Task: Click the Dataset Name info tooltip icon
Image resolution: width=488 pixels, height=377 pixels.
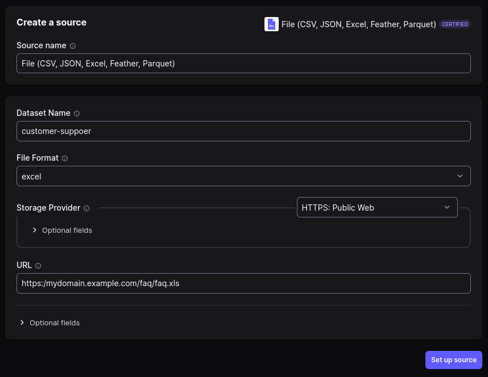Action: point(76,113)
